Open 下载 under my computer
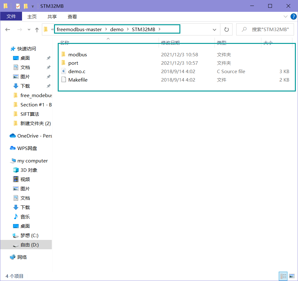The image size is (298, 281). tap(25, 208)
